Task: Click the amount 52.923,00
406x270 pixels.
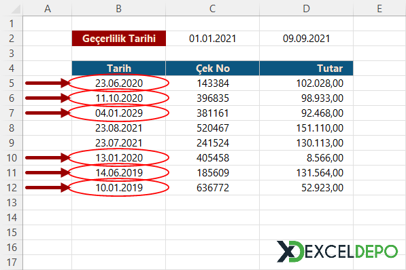Action: 306,188
